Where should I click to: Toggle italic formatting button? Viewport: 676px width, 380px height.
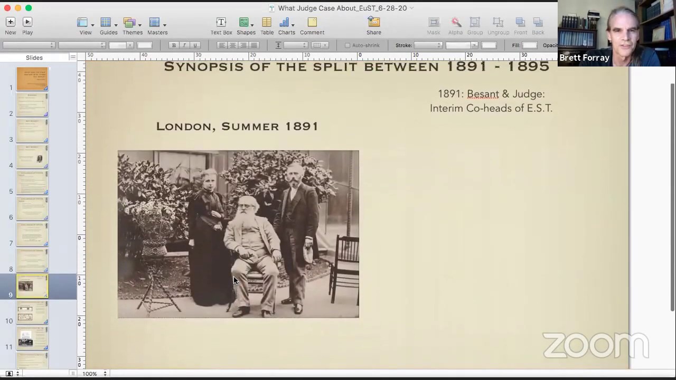(x=184, y=45)
